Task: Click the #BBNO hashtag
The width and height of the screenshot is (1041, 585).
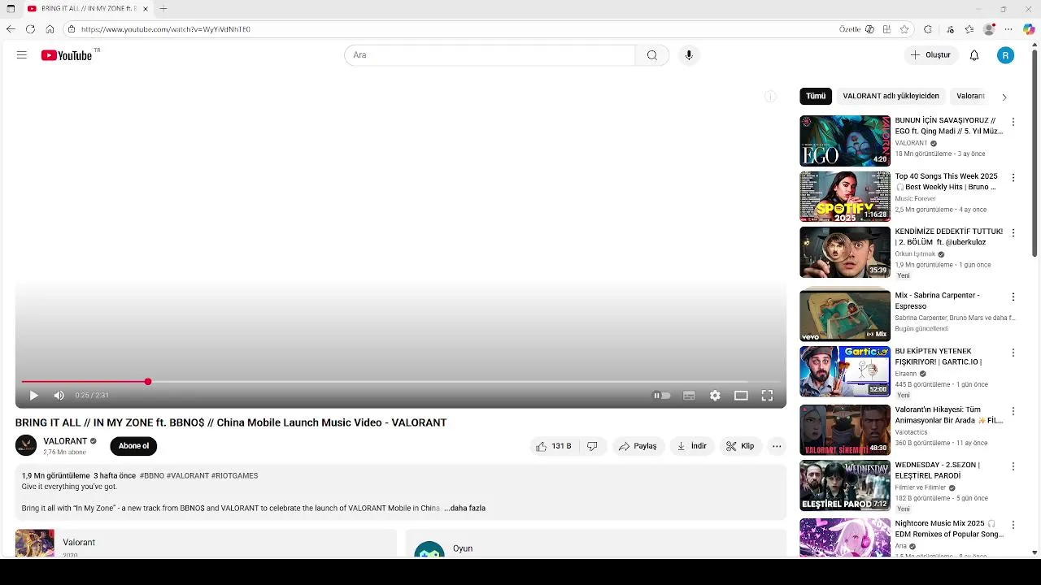Action: 151,476
